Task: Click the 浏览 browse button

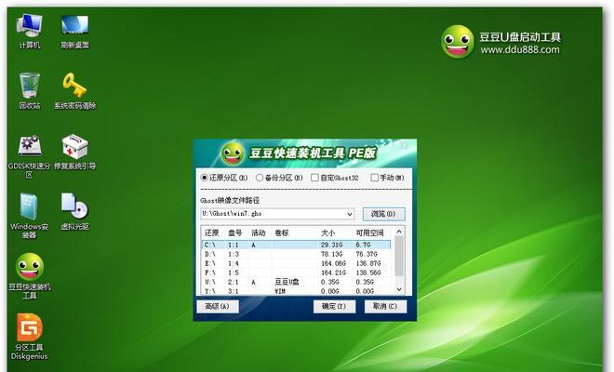Action: (x=383, y=214)
